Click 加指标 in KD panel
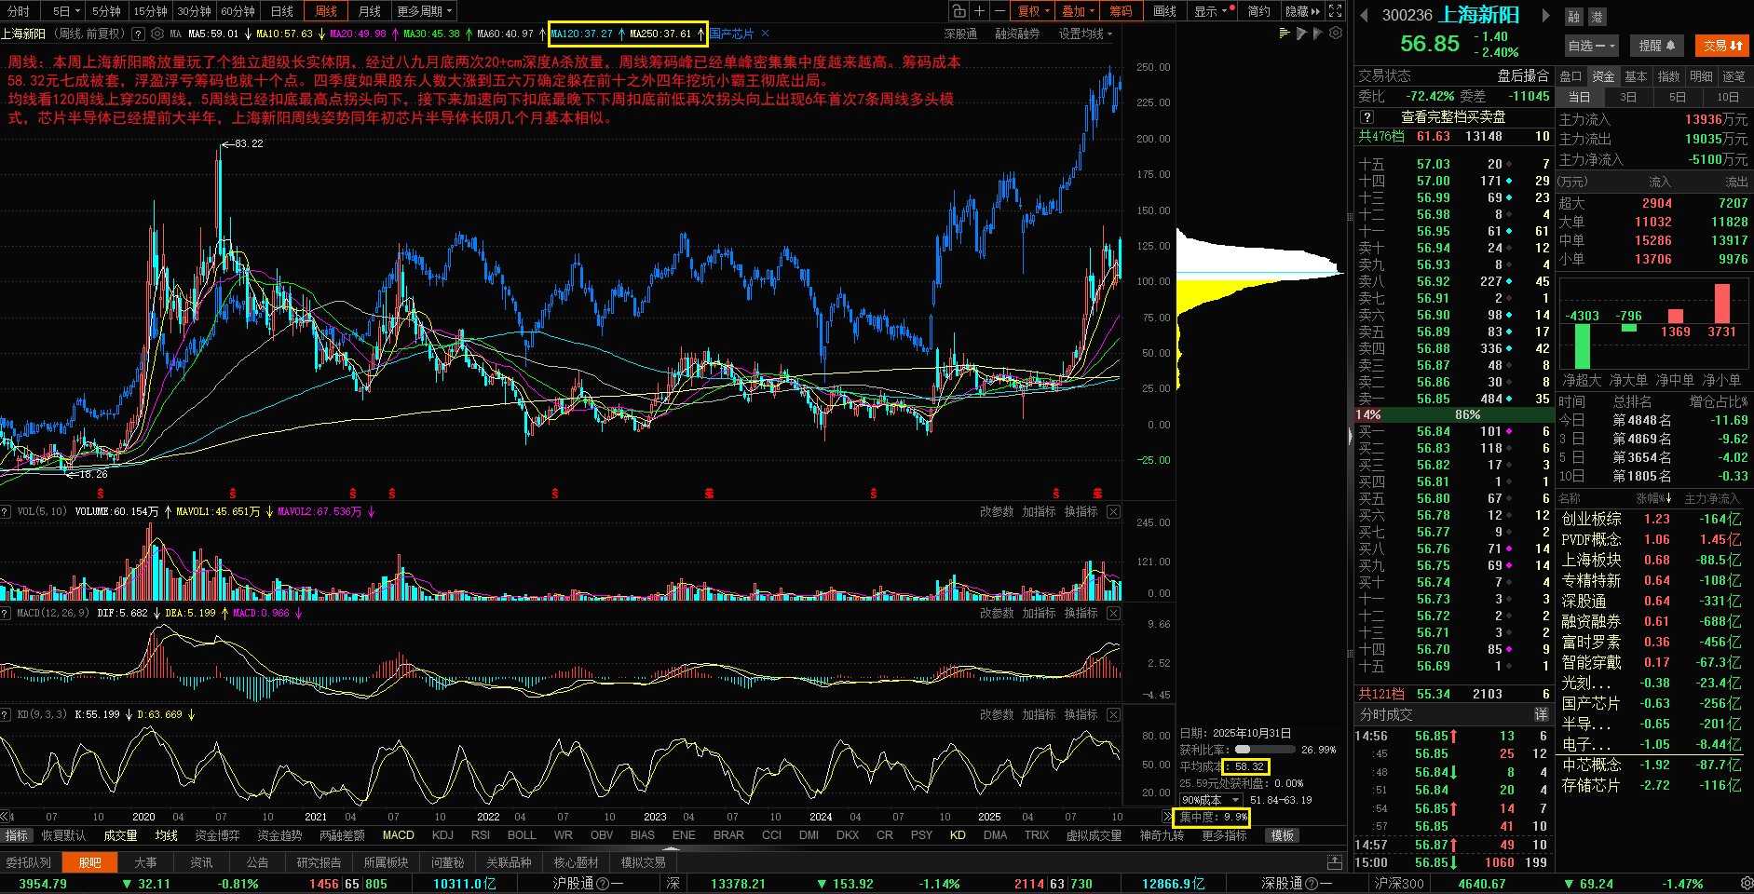This screenshot has width=1754, height=894. point(1039,714)
